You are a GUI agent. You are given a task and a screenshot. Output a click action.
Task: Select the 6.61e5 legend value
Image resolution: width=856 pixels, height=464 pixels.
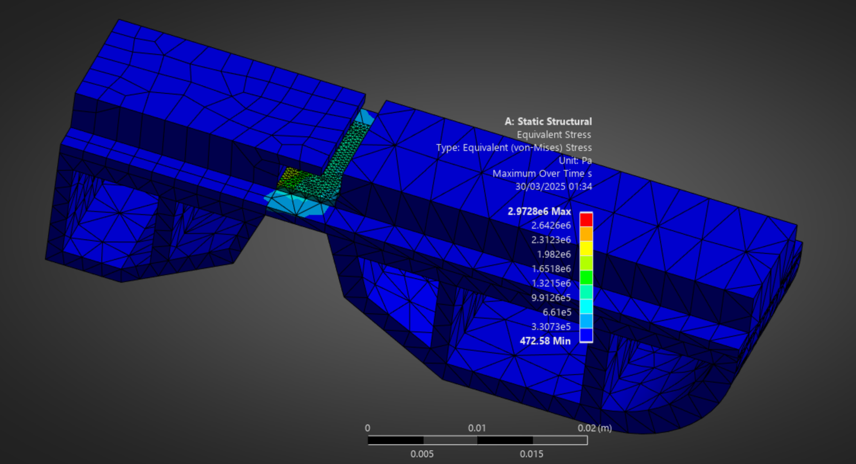click(556, 312)
